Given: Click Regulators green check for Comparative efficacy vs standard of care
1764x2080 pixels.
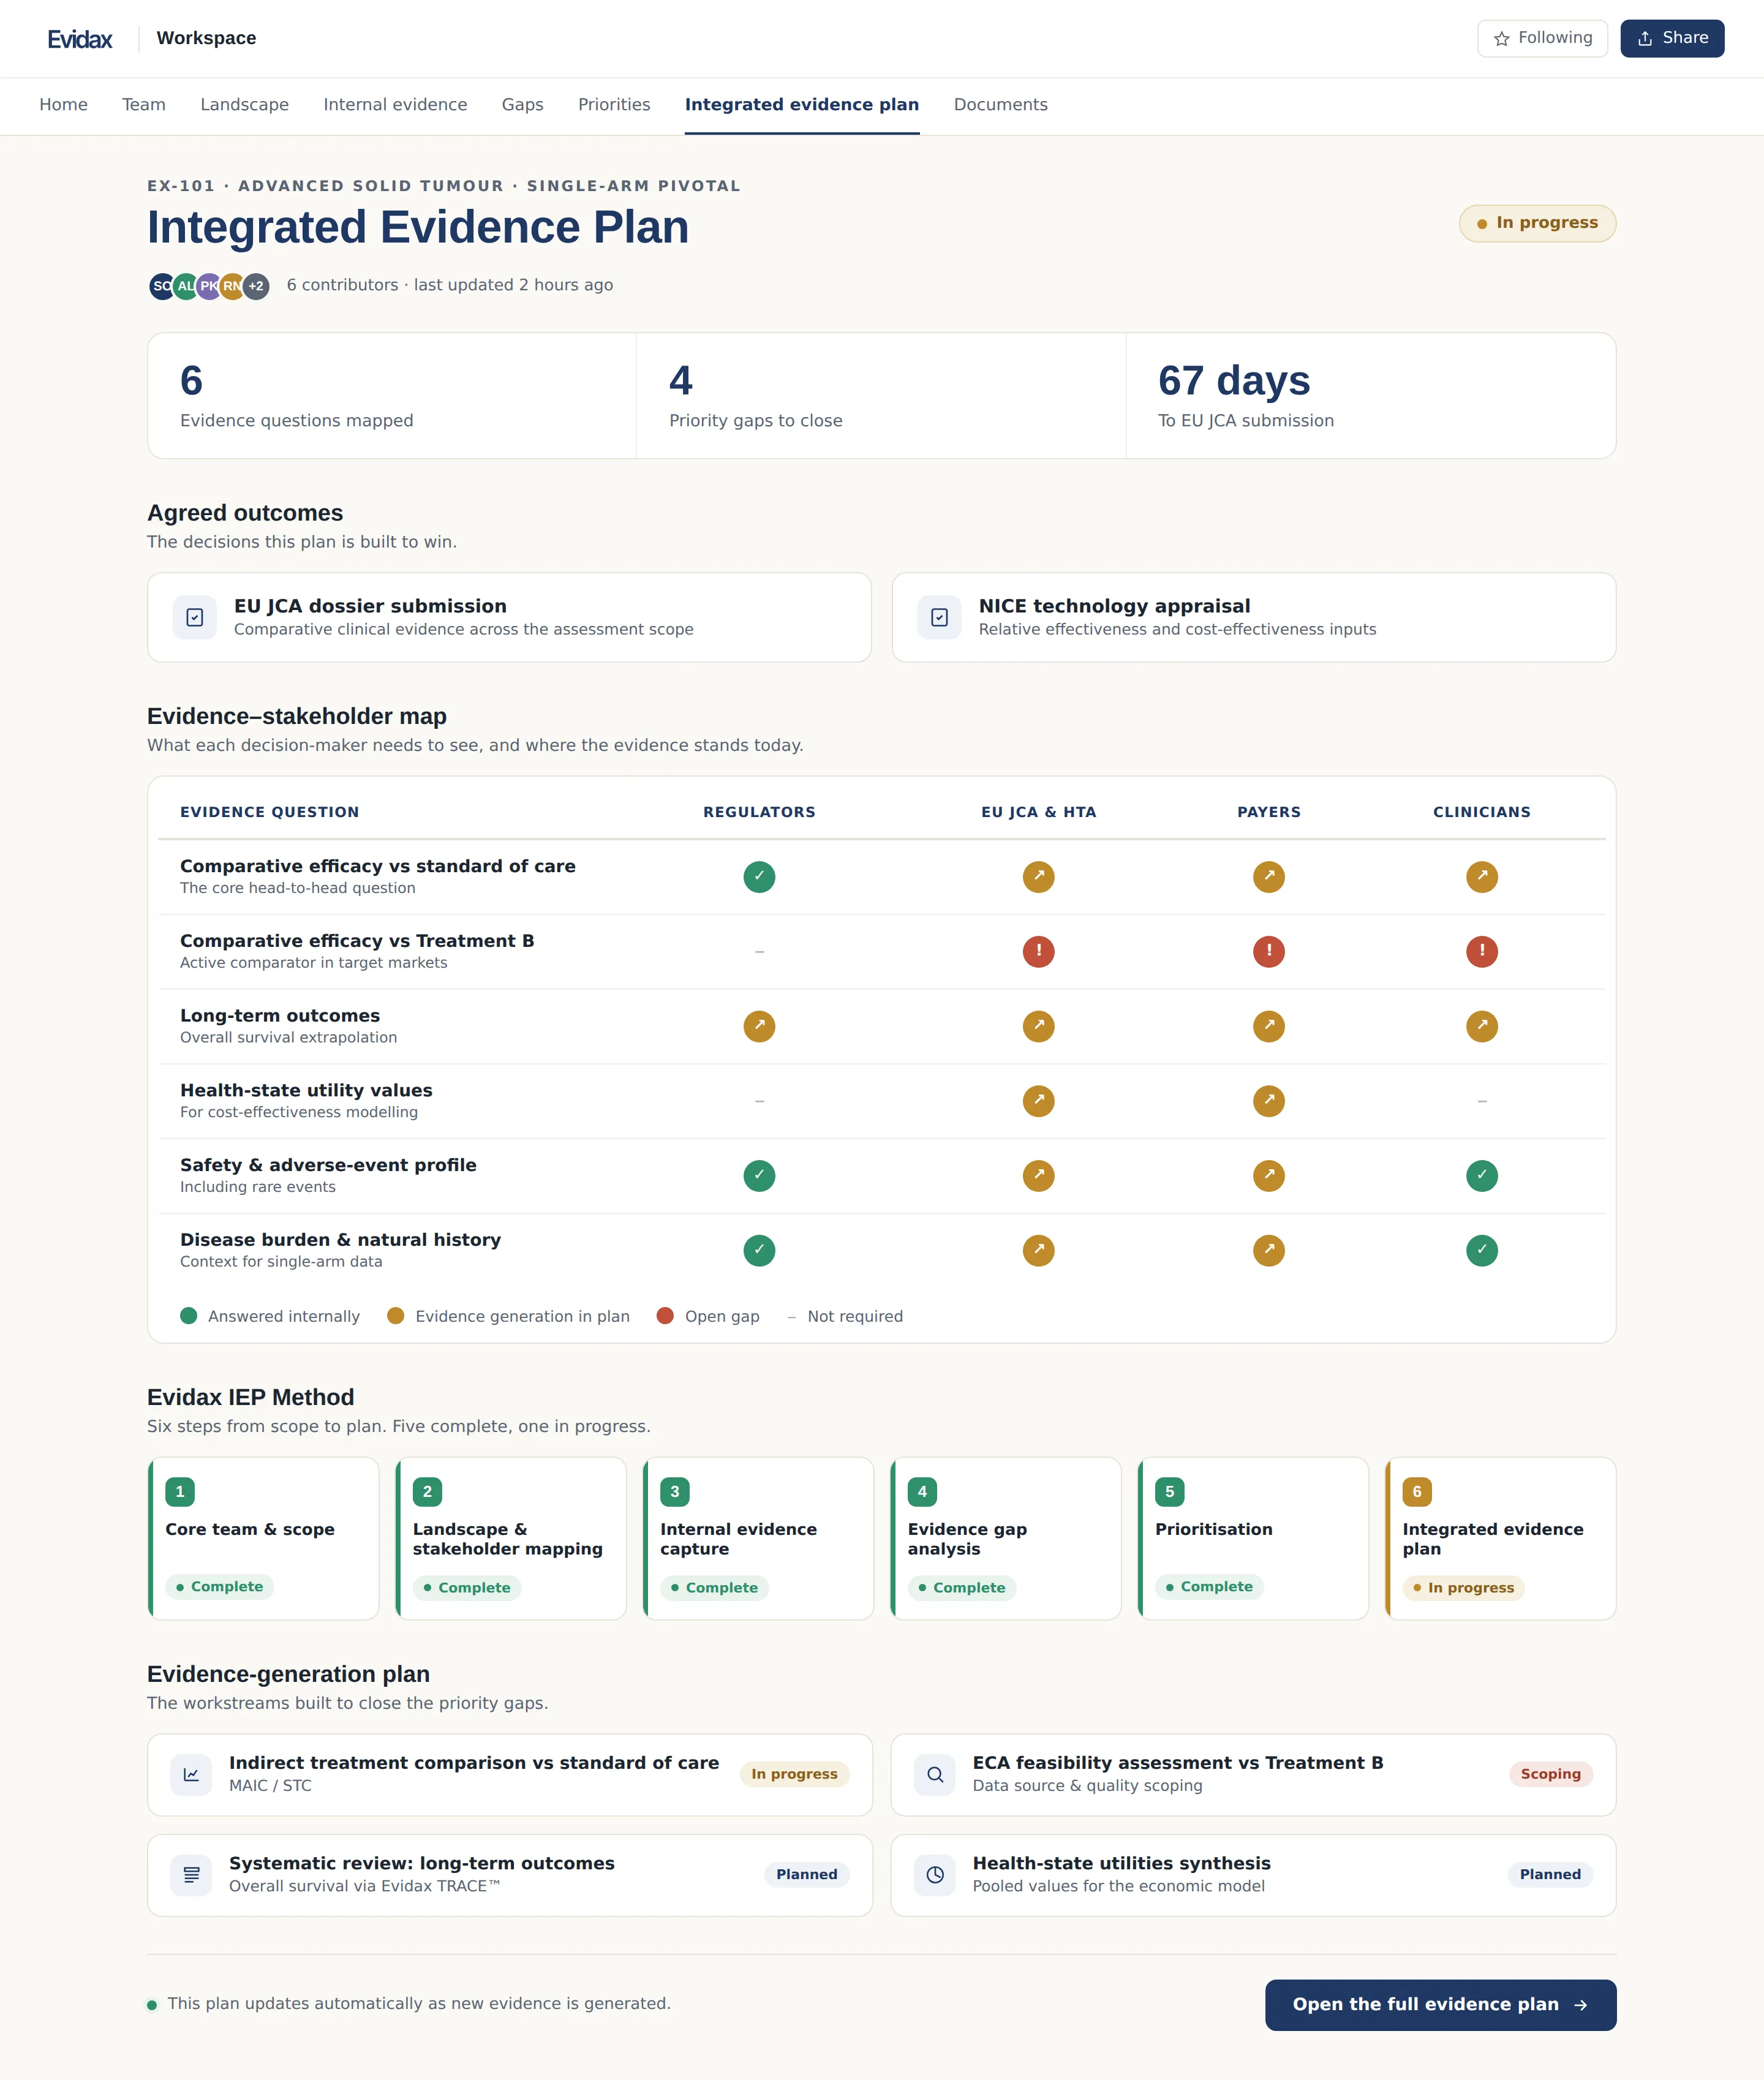Looking at the screenshot, I should [x=759, y=877].
